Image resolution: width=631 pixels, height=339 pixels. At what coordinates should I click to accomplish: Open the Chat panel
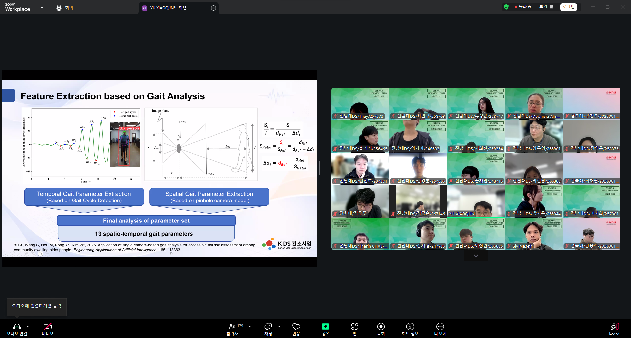268,327
